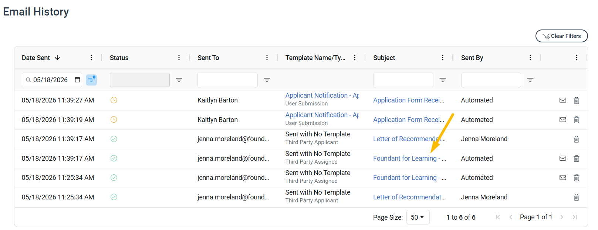
Task: Go to first page button
Action: pos(498,217)
